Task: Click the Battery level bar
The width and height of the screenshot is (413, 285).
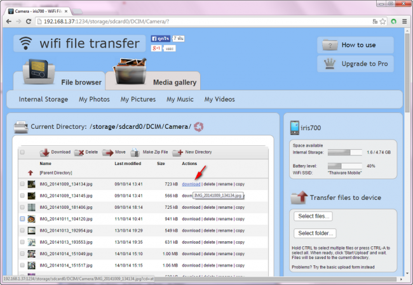Action: [345, 166]
